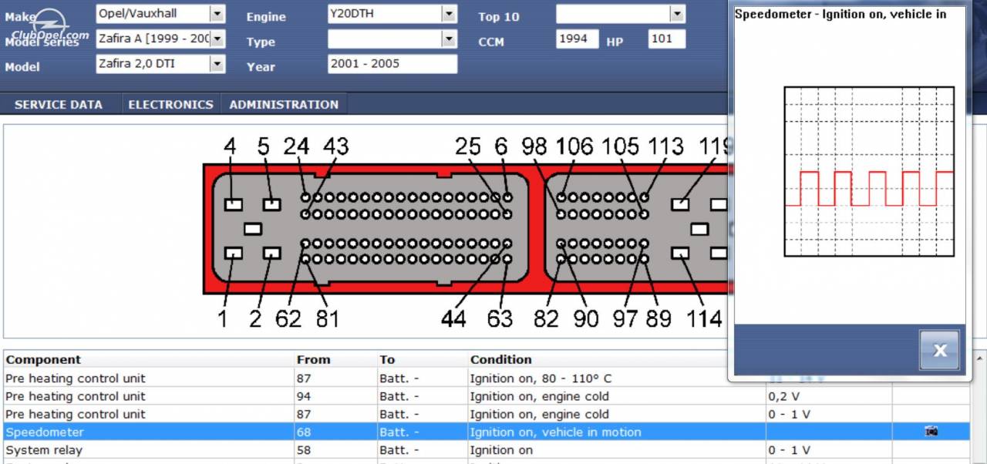Click pin label 43 on the connector diagram
This screenshot has height=464, width=987.
tap(335, 146)
